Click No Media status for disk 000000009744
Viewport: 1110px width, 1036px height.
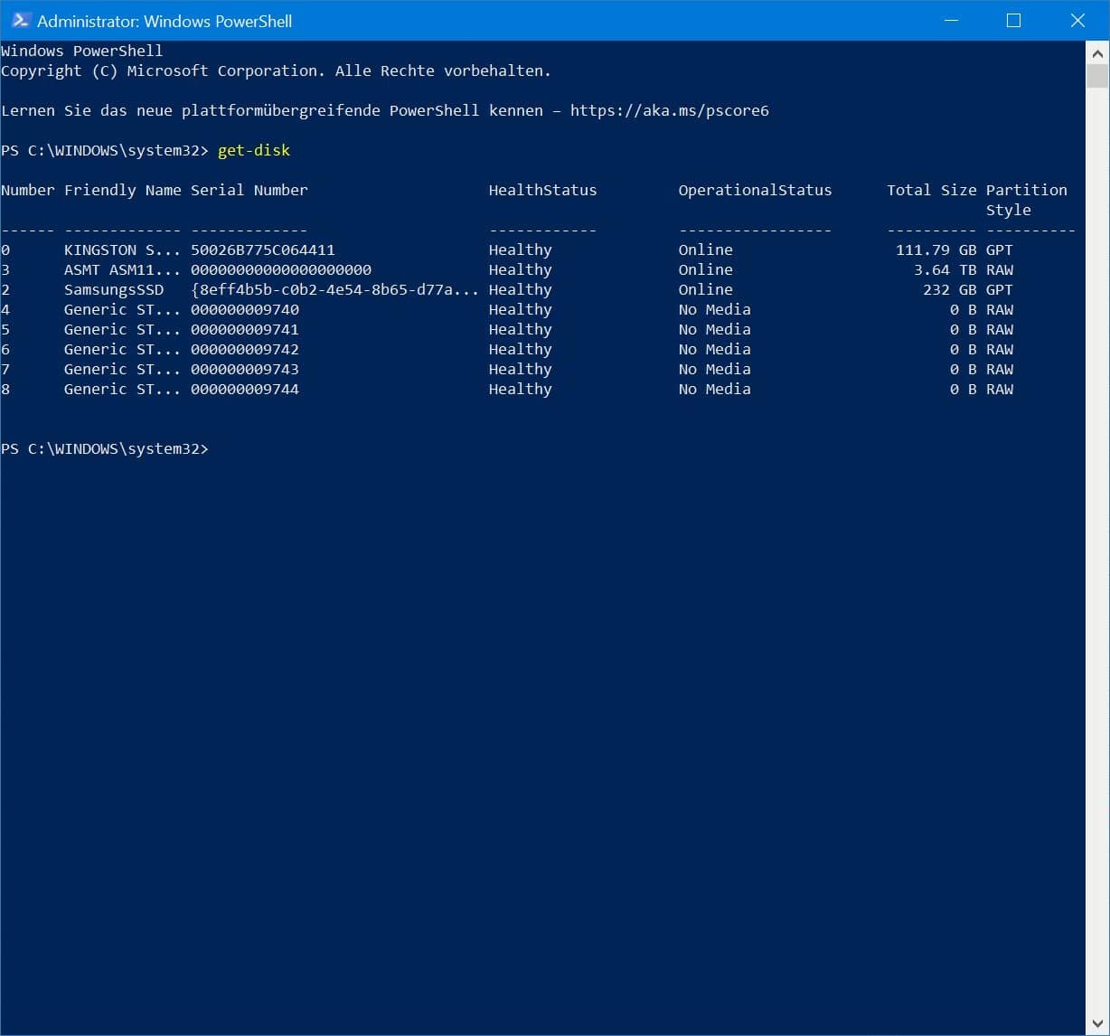[x=715, y=389]
